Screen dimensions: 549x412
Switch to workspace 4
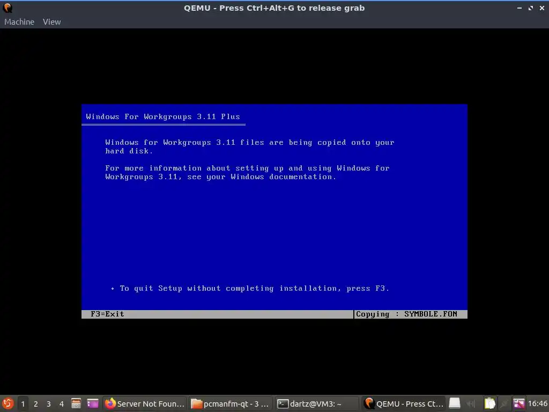pyautogui.click(x=62, y=404)
